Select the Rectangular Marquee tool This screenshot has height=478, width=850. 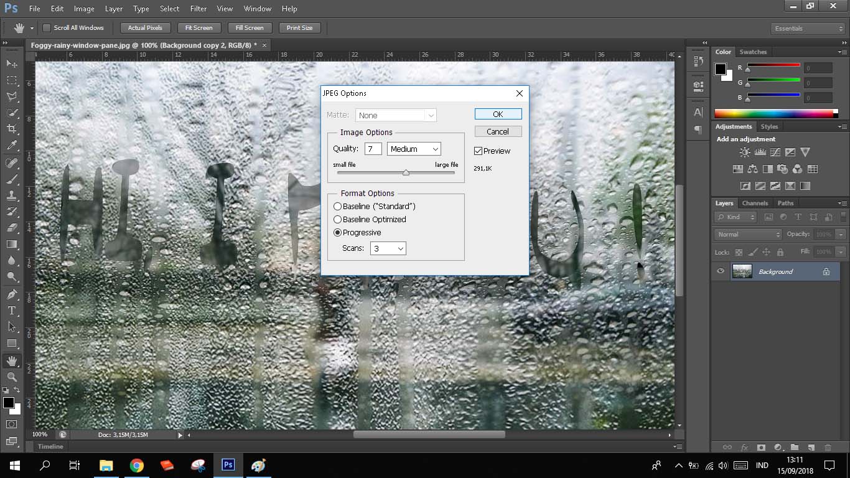pyautogui.click(x=12, y=80)
